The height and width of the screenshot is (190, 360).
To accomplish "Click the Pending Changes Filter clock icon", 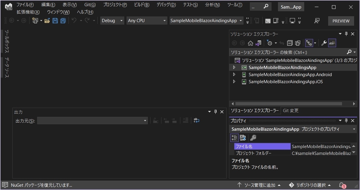I will [x=270, y=43].
